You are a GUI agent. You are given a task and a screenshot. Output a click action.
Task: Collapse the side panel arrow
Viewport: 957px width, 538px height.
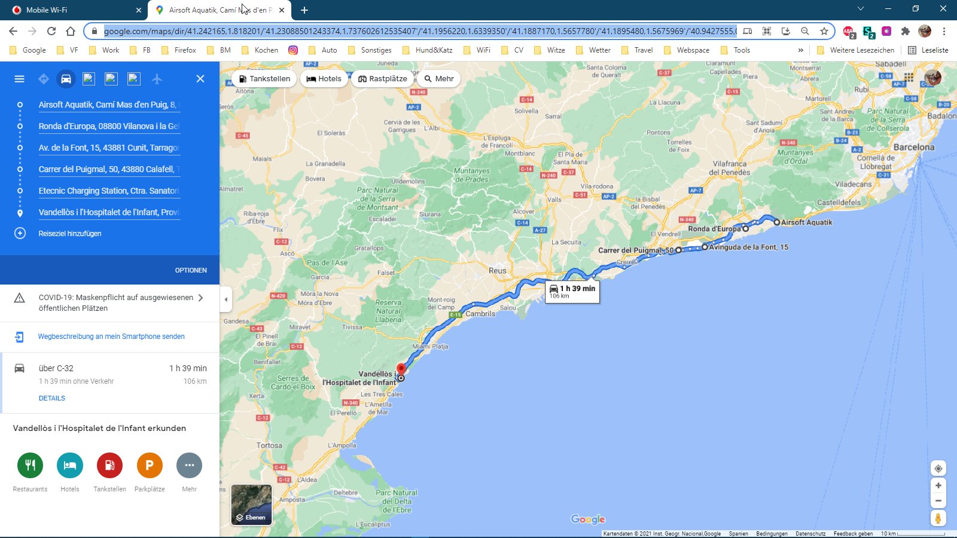click(225, 299)
